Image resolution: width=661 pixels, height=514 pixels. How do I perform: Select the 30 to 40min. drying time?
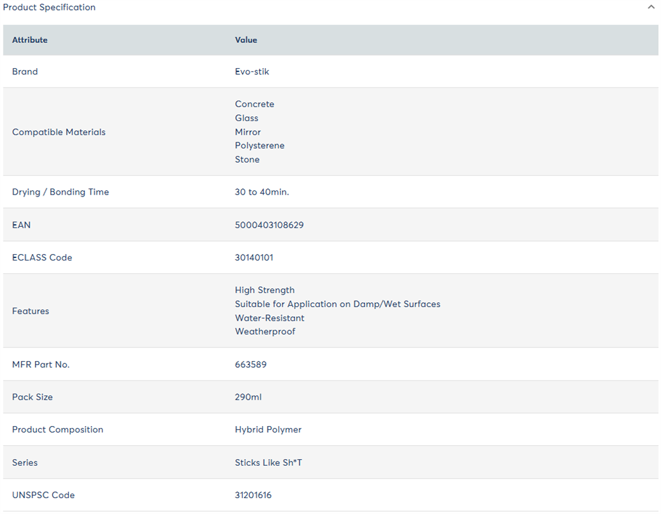262,192
